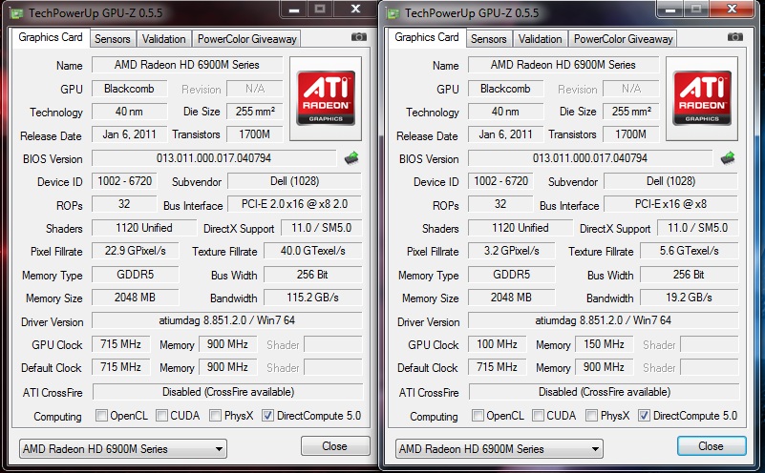The width and height of the screenshot is (765, 473).
Task: Click Transistors 1700M in left window
Action: pyautogui.click(x=255, y=134)
